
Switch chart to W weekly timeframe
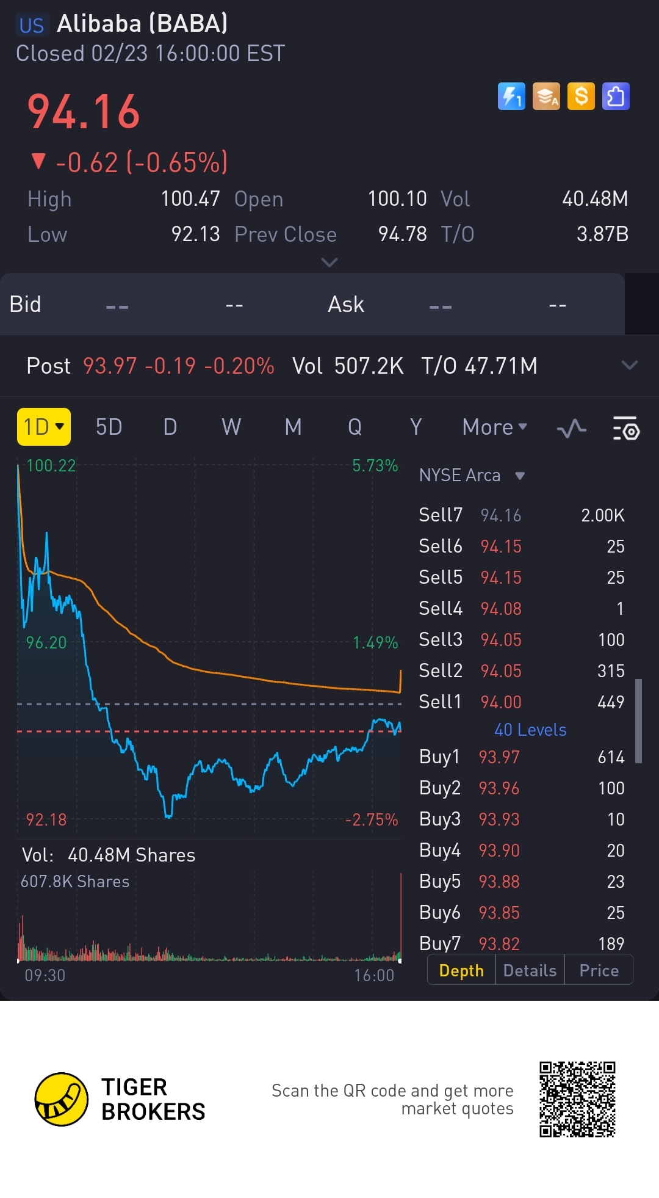point(231,427)
